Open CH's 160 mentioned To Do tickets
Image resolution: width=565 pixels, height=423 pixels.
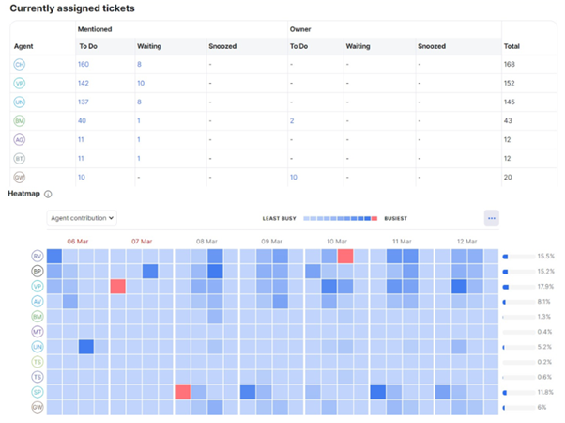[x=84, y=64]
